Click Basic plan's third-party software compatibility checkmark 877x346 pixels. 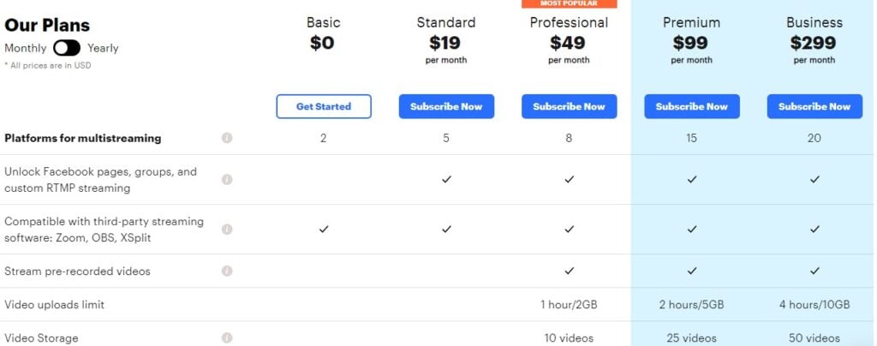pos(323,230)
